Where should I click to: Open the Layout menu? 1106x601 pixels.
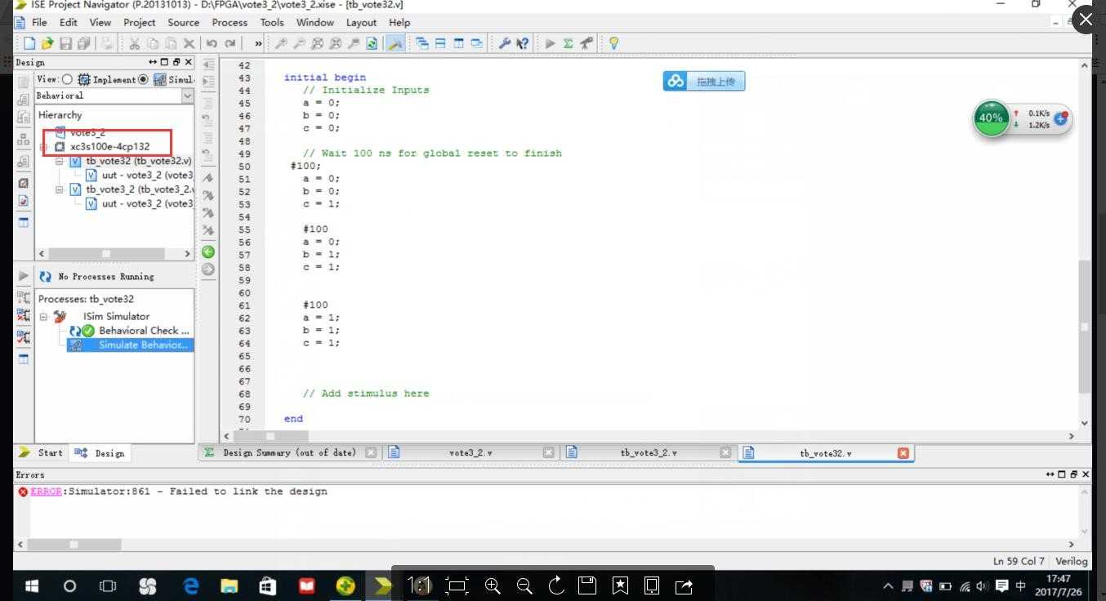(x=361, y=22)
